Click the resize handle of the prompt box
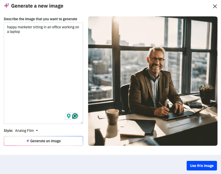The height and width of the screenshot is (174, 221). pyautogui.click(x=81, y=122)
